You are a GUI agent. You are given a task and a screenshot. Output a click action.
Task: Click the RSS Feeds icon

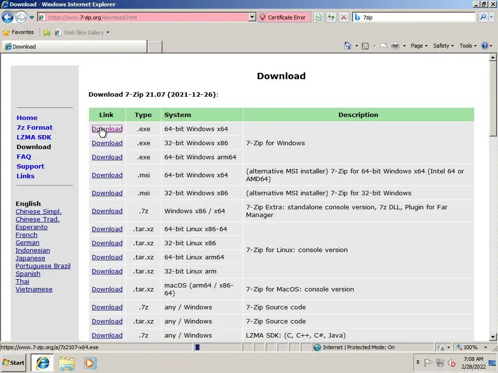pyautogui.click(x=365, y=46)
